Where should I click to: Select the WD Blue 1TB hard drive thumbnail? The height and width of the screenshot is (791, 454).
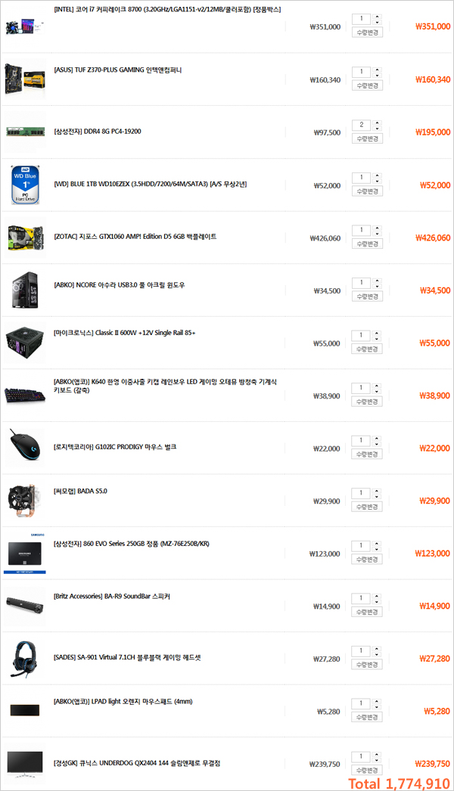[x=25, y=185]
